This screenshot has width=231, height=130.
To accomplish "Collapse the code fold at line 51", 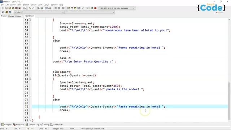I will pyautogui.click(x=30, y=20).
